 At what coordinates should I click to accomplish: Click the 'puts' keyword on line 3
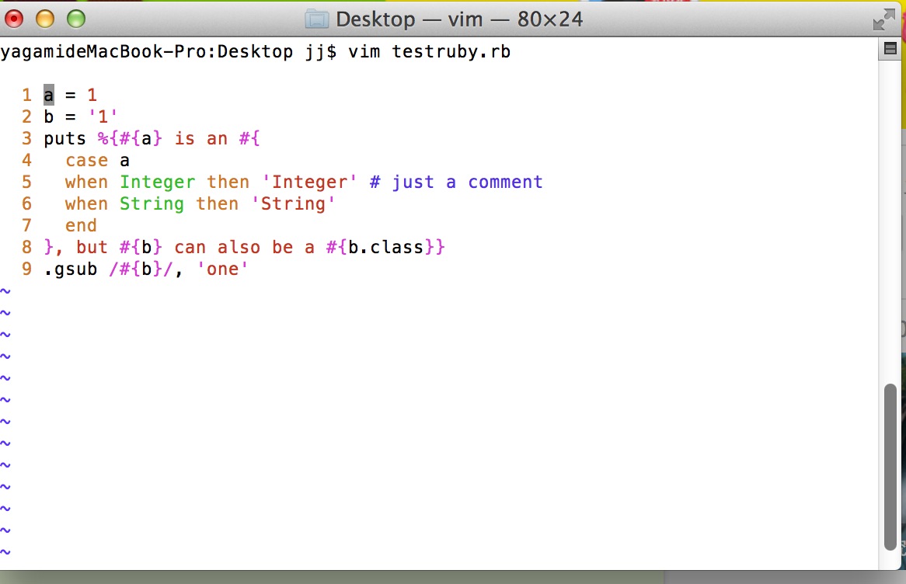point(64,139)
